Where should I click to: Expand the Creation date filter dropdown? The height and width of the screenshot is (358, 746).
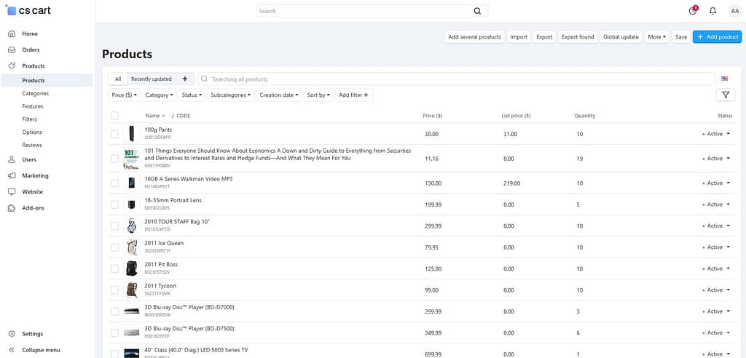(x=279, y=95)
